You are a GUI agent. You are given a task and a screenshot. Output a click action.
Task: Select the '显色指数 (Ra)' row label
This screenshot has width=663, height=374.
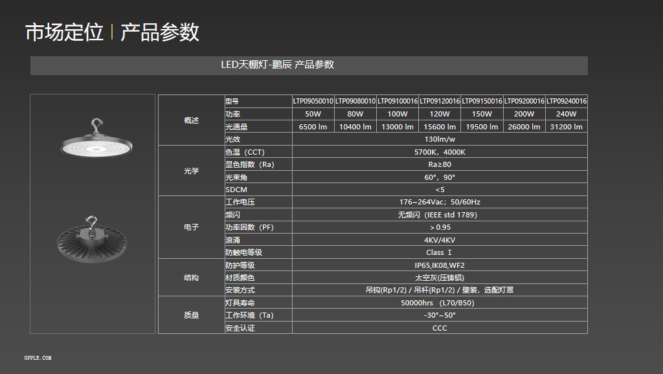click(x=250, y=164)
